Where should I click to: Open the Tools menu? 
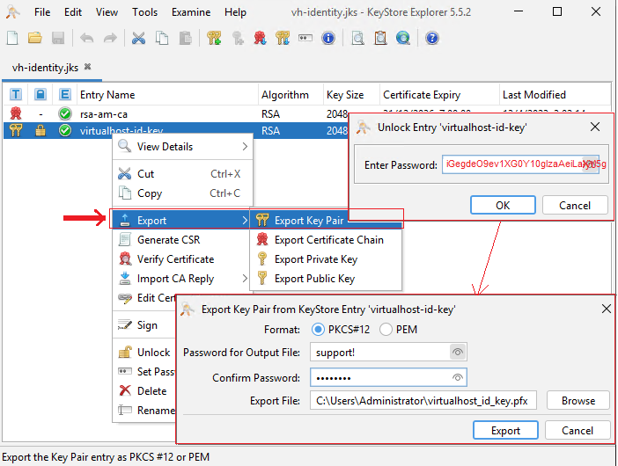[145, 12]
